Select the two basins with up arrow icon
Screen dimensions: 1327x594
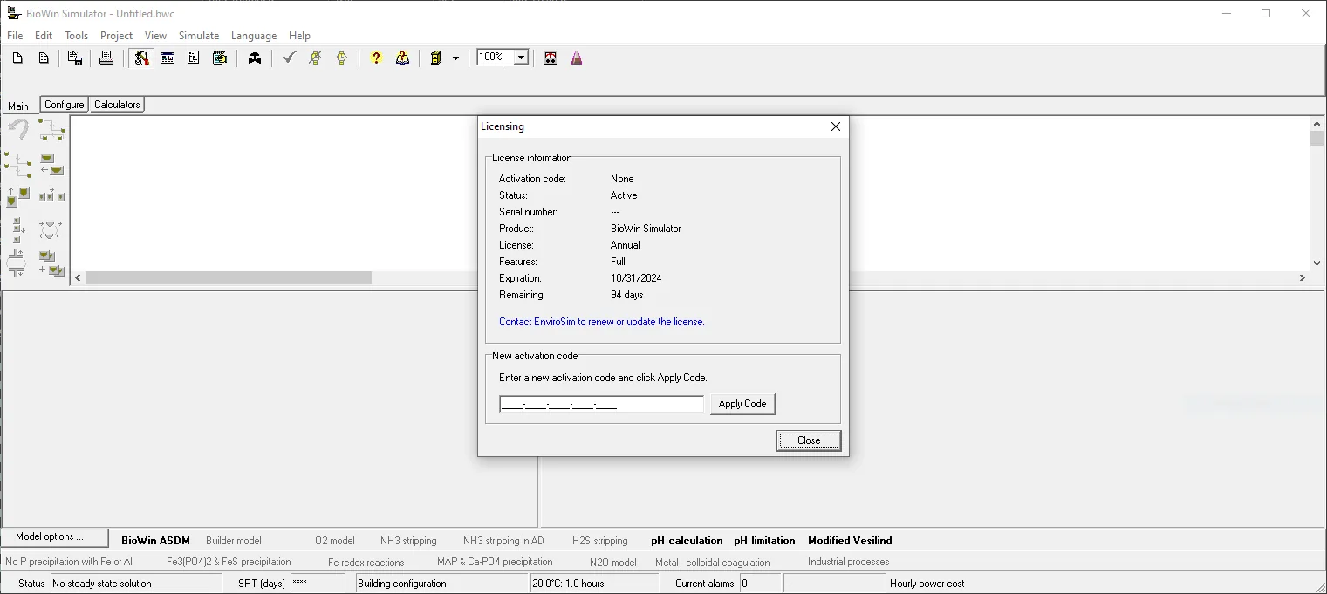[18, 196]
